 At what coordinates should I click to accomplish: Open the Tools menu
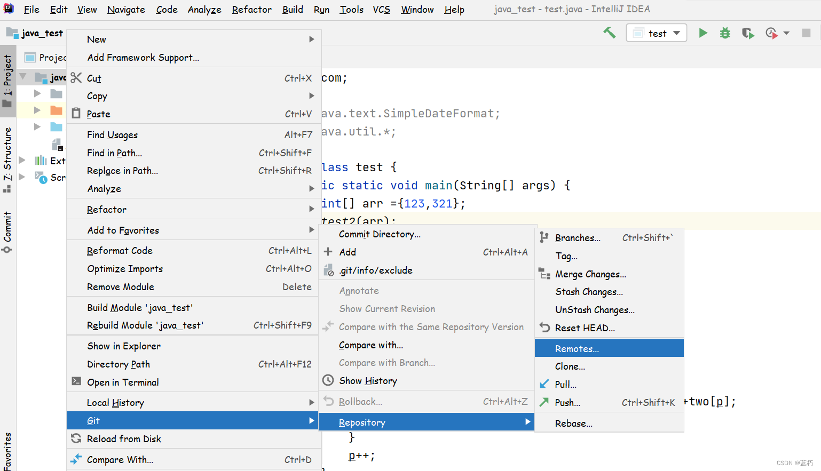click(x=351, y=10)
